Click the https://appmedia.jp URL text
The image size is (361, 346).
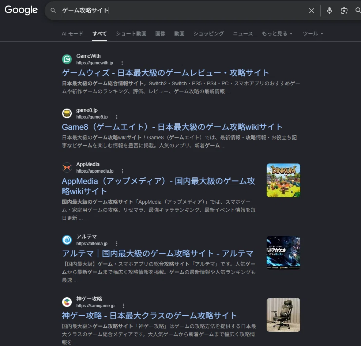(95, 171)
